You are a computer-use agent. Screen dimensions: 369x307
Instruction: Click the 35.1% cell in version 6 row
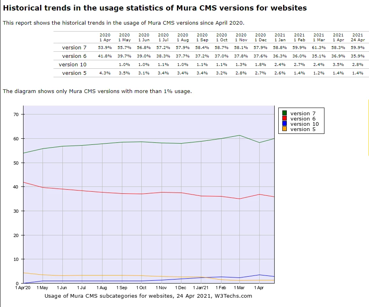(319, 56)
